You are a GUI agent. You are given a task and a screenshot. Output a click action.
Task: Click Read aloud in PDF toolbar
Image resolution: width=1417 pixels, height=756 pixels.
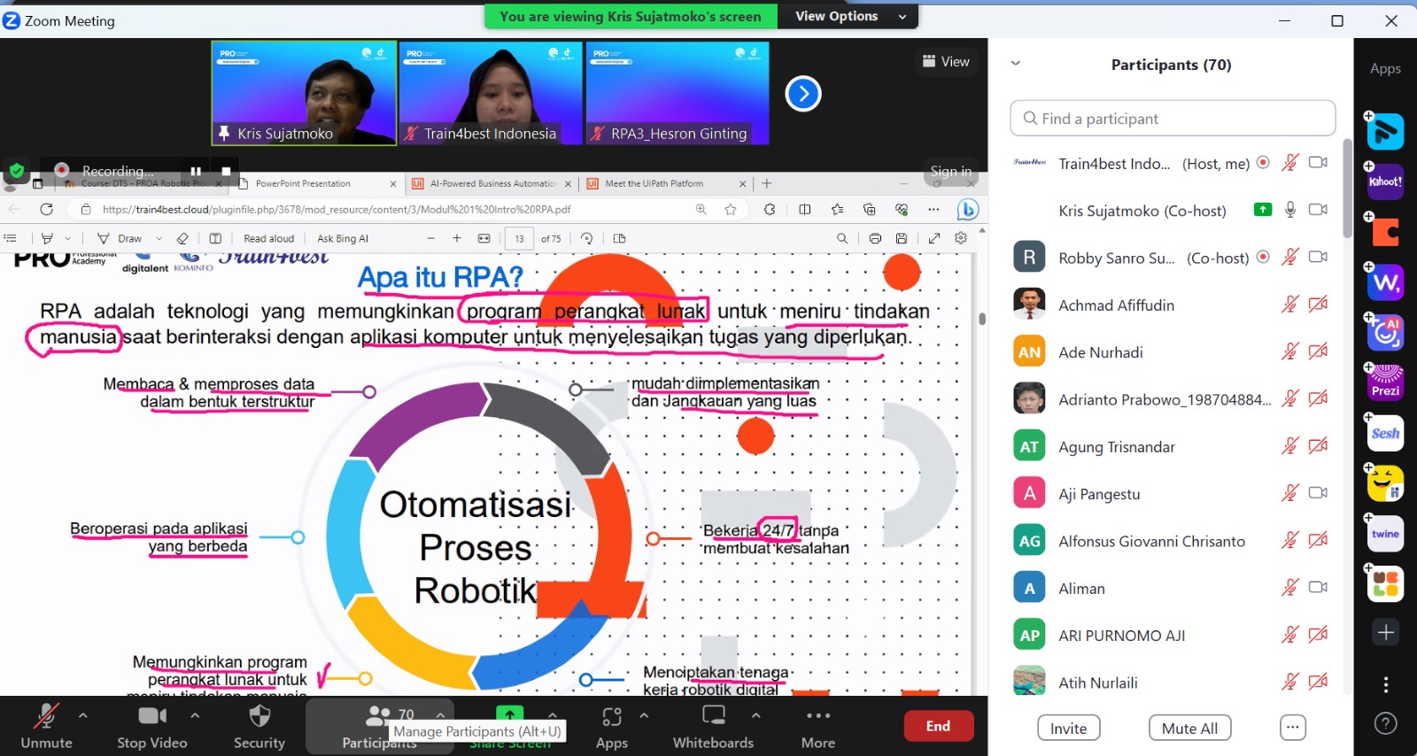click(x=268, y=238)
